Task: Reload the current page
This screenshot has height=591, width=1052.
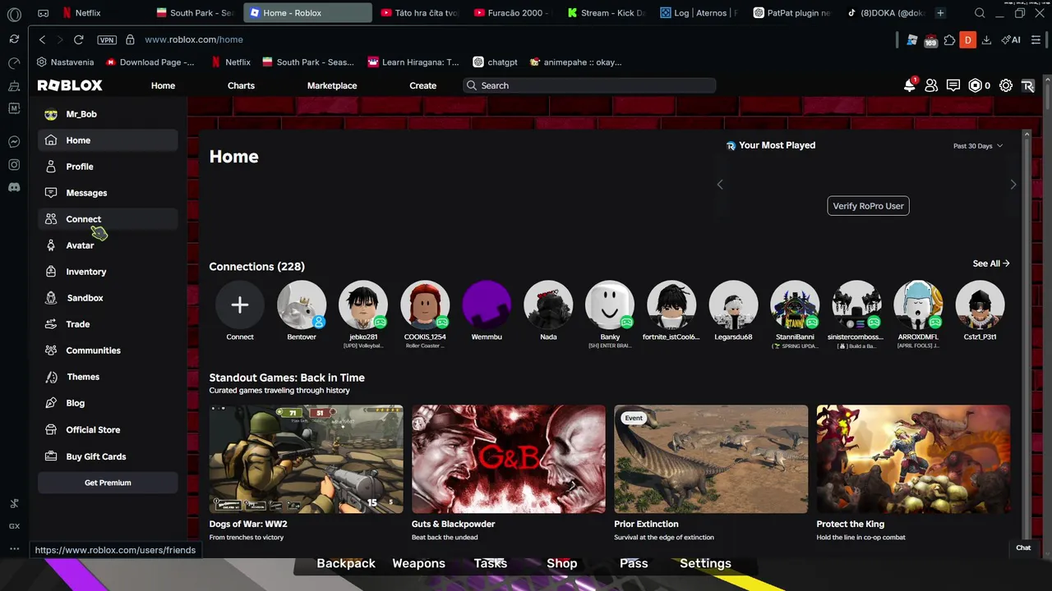Action: [78, 39]
